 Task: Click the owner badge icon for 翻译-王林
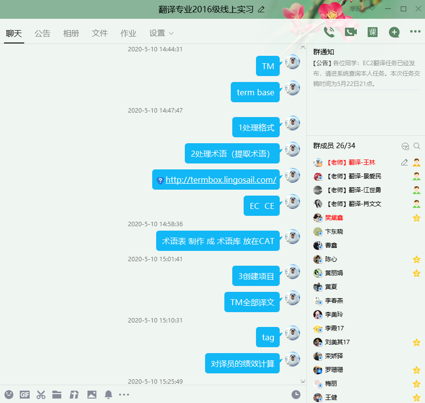click(x=416, y=162)
